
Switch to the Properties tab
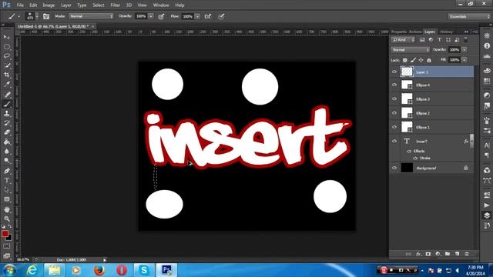pyautogui.click(x=399, y=32)
